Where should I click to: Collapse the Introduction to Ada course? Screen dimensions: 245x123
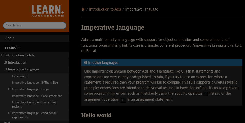(3, 55)
